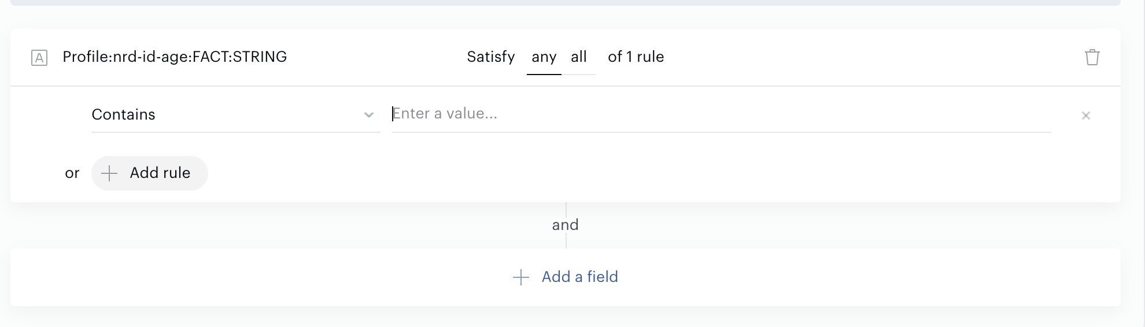This screenshot has width=1145, height=327.
Task: Click the 'Satisfy' label in the header
Action: pos(491,57)
